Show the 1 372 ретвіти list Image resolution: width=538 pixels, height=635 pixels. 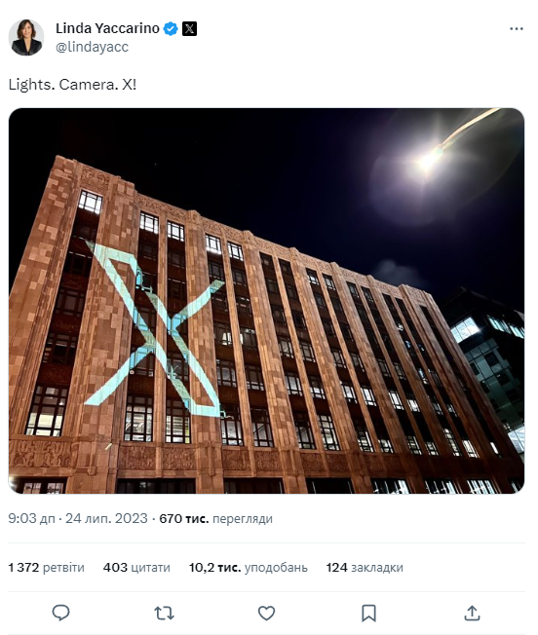tap(46, 568)
